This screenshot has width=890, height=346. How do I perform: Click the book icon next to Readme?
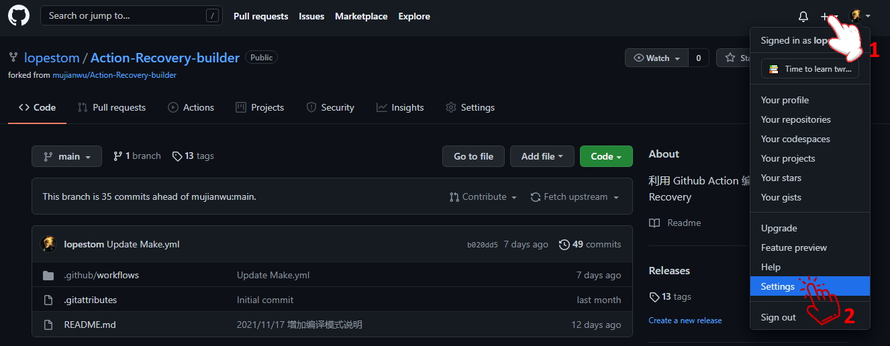click(654, 223)
